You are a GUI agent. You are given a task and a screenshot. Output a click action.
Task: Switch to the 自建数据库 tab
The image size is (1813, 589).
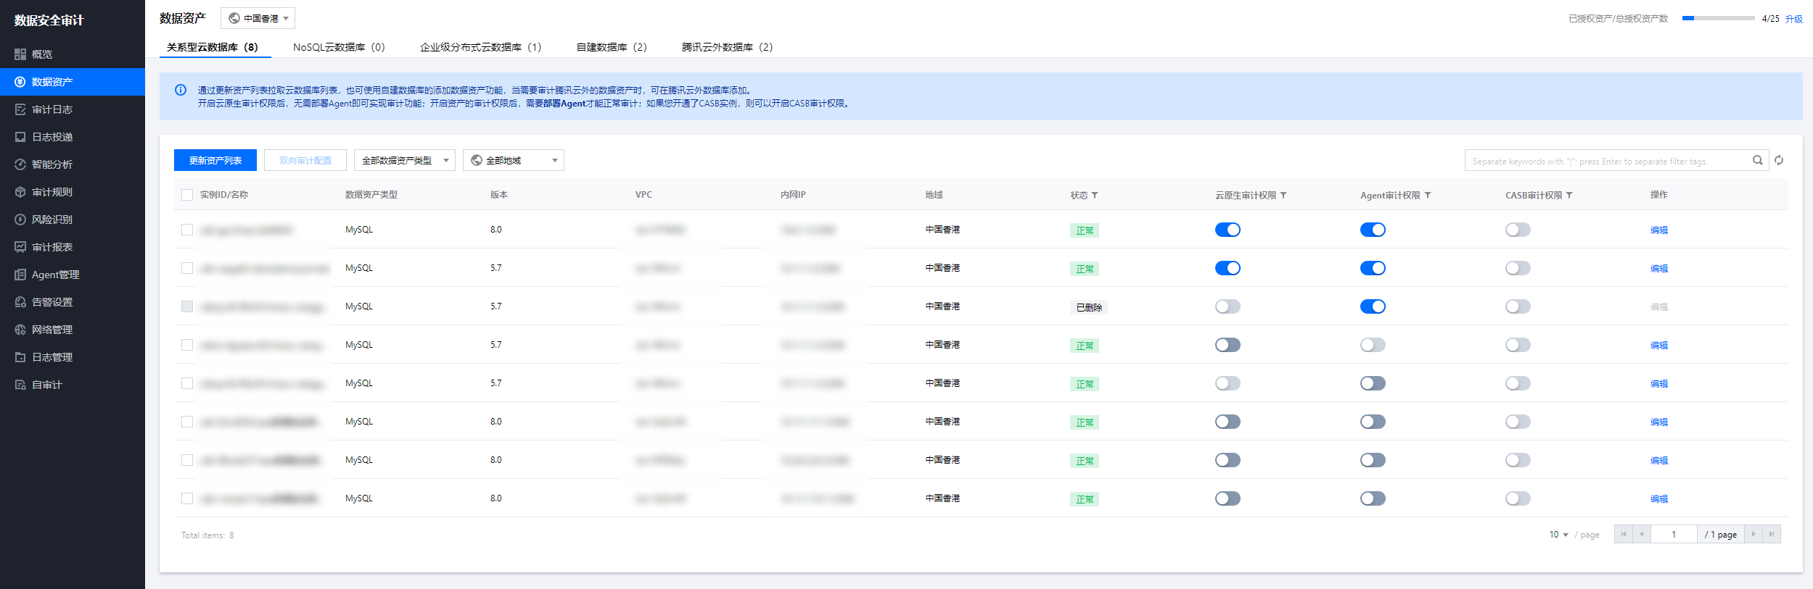pyautogui.click(x=611, y=47)
